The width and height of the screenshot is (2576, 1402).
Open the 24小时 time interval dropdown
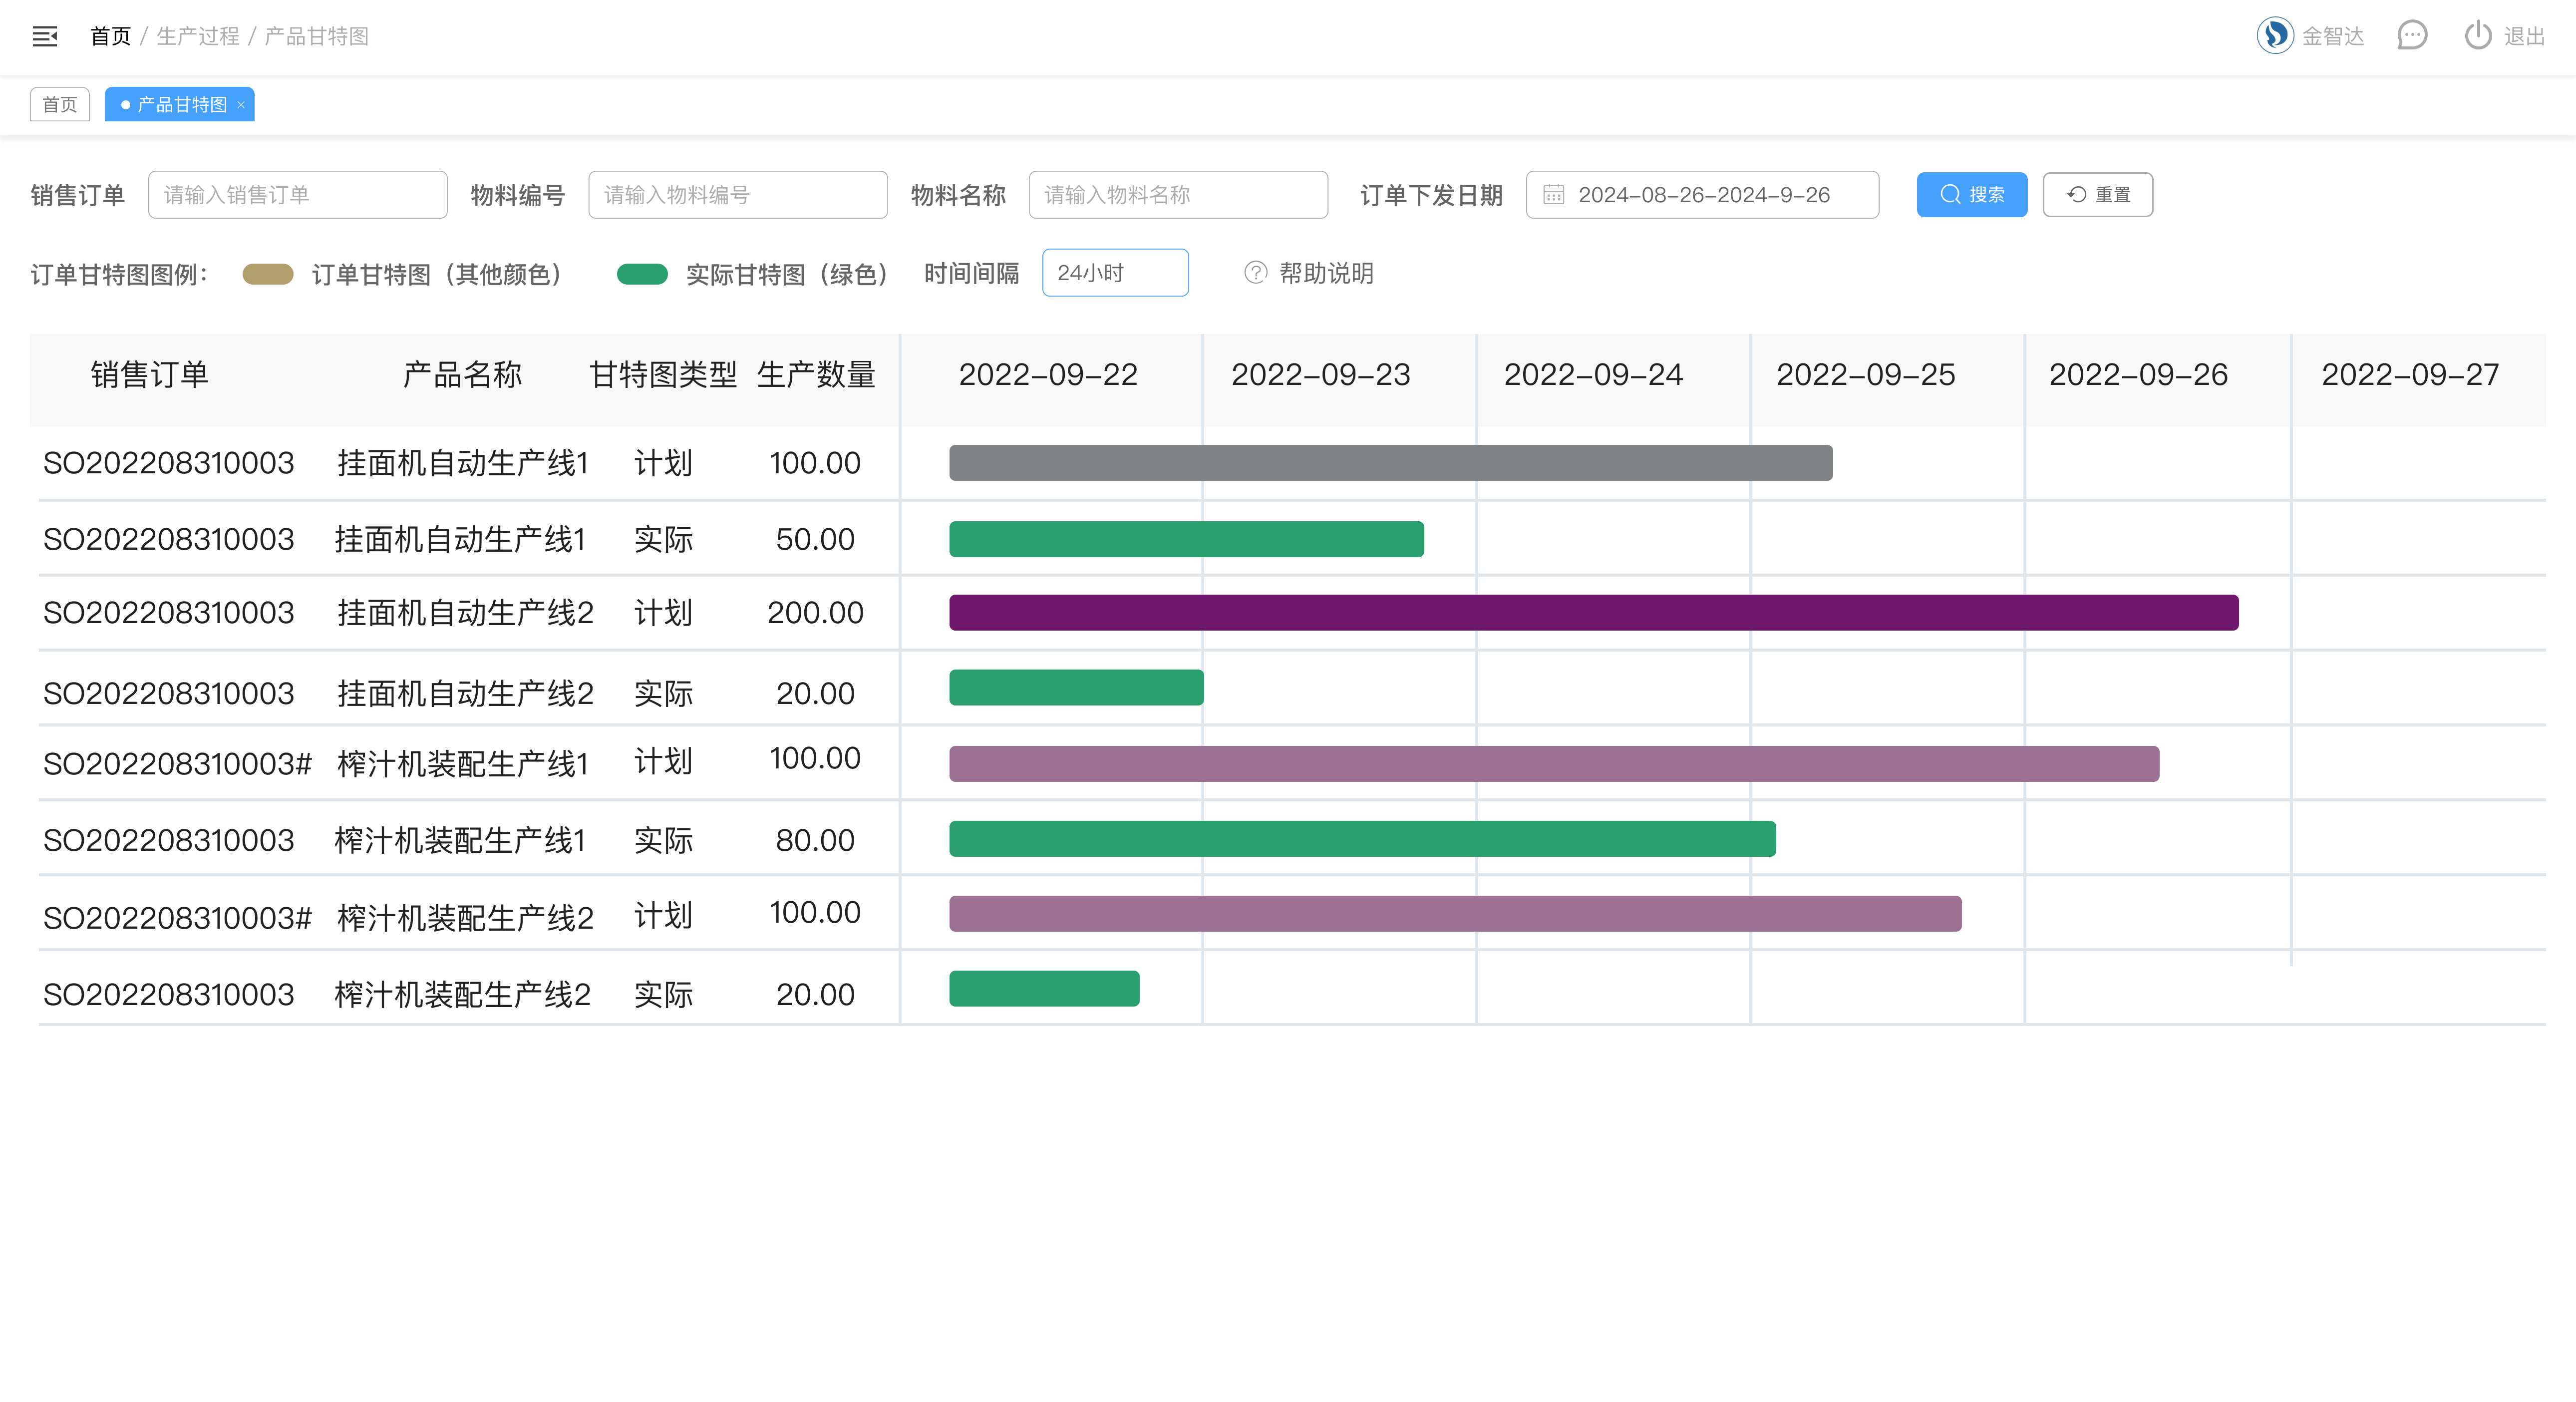[1114, 273]
